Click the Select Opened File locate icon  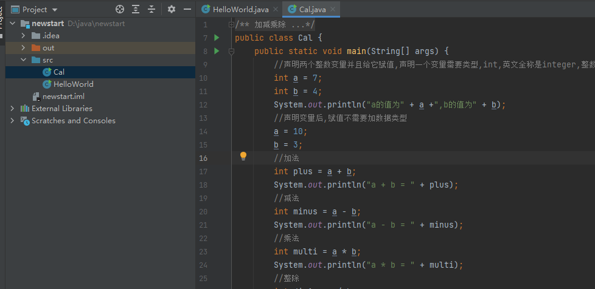(120, 10)
